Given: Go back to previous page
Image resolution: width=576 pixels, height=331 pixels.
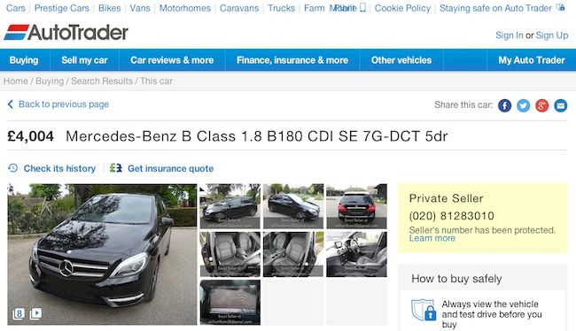Looking at the screenshot, I should coord(58,104).
